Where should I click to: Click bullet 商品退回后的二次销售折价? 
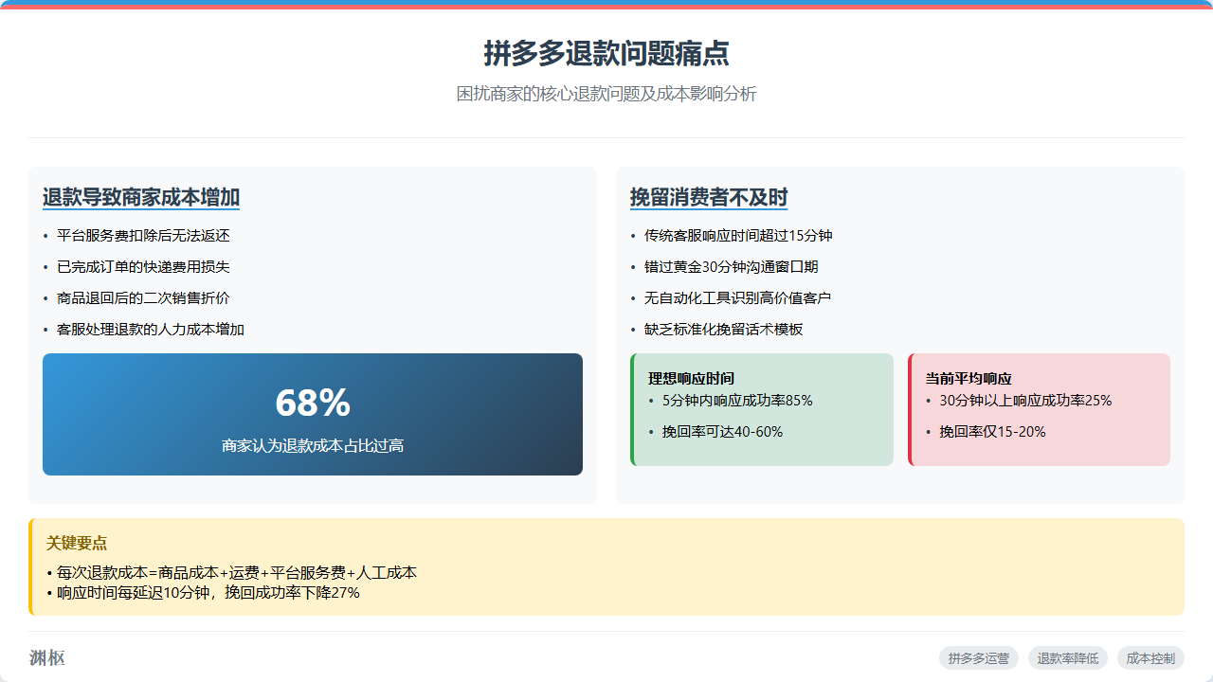143,298
